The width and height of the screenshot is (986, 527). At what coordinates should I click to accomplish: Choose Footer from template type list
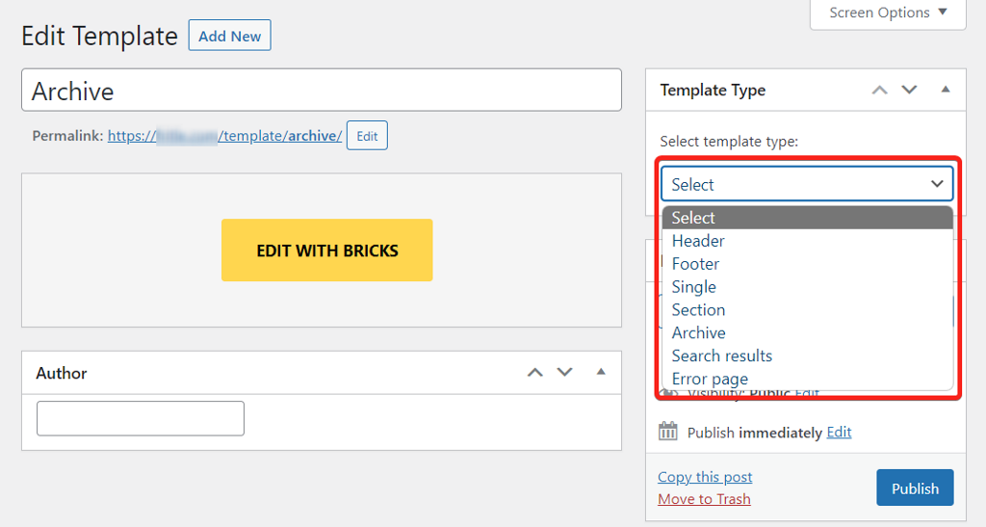click(695, 264)
